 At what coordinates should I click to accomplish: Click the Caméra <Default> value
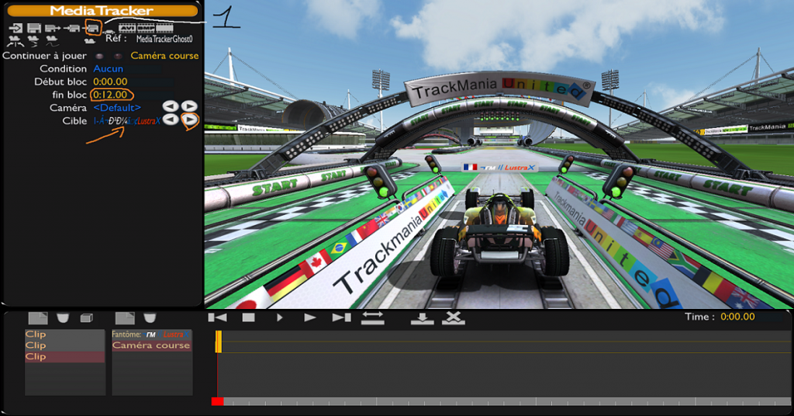click(117, 107)
